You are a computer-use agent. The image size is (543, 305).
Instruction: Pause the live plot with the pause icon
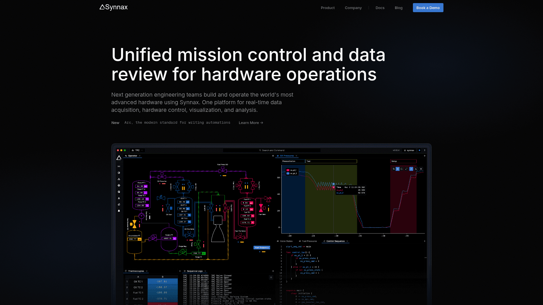421,169
